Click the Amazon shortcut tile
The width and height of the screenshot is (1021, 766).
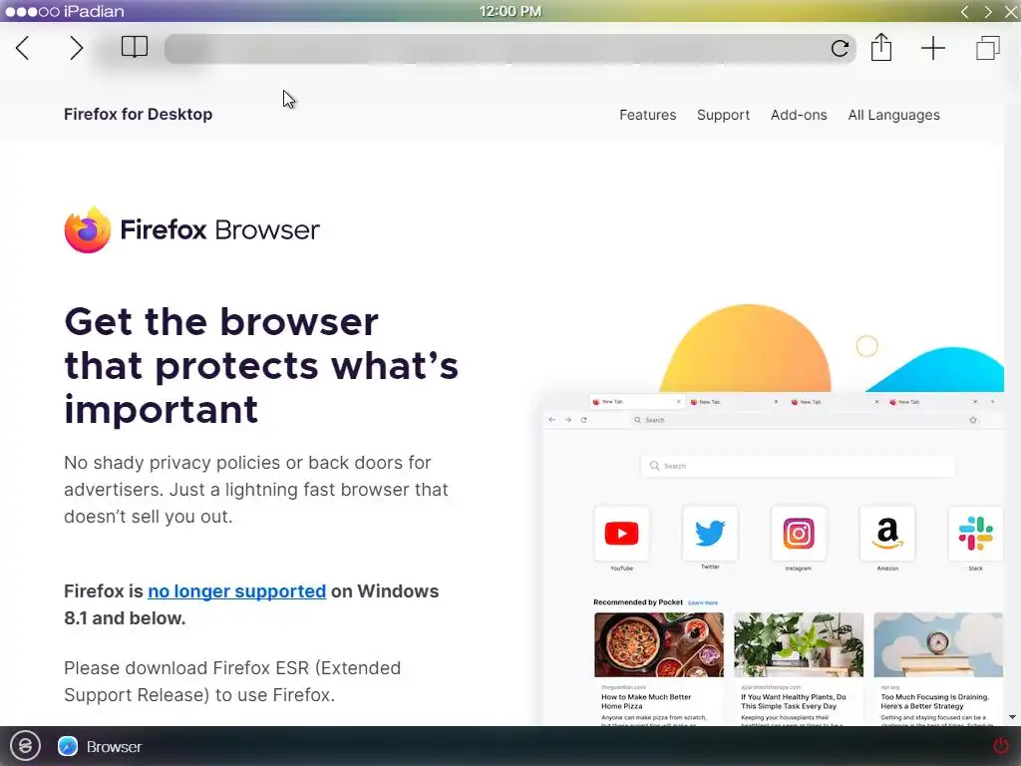pyautogui.click(x=886, y=533)
